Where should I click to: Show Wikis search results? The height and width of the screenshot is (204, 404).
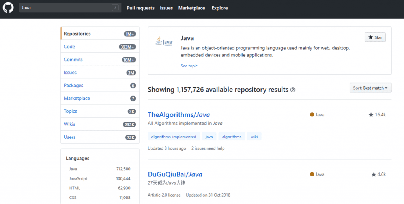pyautogui.click(x=69, y=124)
